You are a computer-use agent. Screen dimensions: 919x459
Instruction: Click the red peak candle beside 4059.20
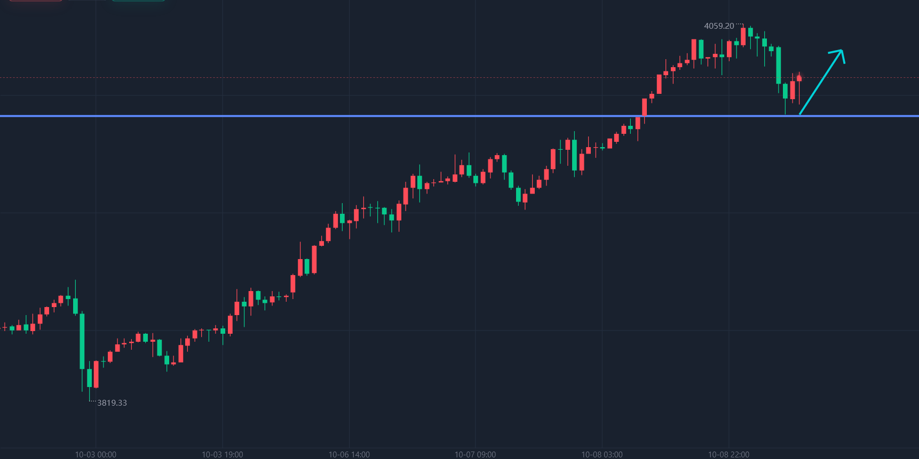point(743,36)
